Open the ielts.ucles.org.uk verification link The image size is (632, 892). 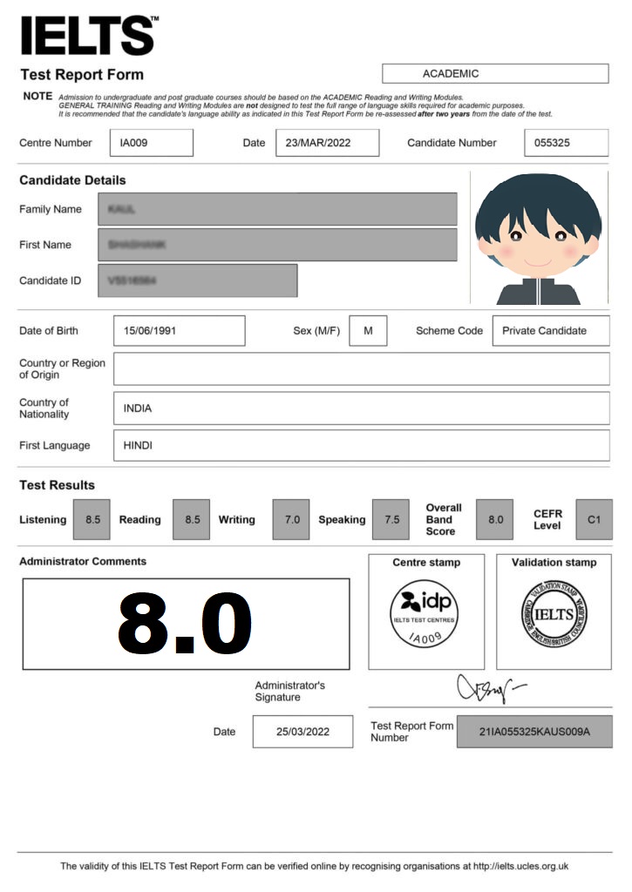[x=520, y=867]
